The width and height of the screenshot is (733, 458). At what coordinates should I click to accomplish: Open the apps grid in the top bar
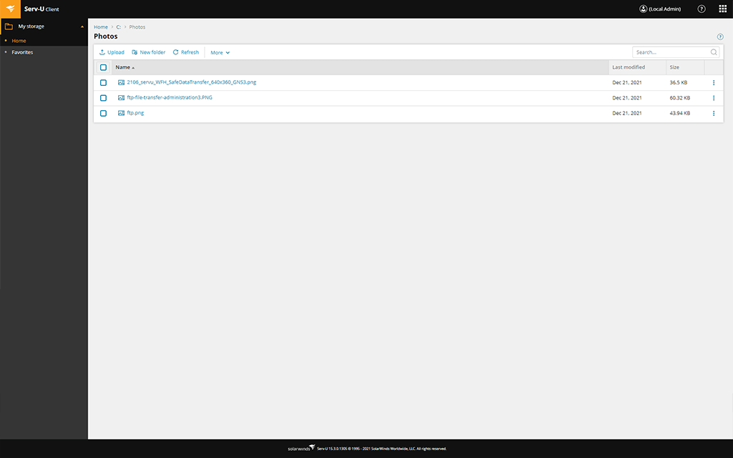722,9
